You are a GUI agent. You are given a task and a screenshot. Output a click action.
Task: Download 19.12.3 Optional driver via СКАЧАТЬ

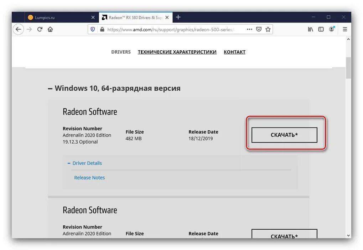[284, 135]
